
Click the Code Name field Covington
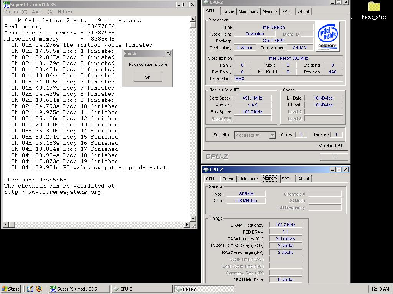coord(255,34)
